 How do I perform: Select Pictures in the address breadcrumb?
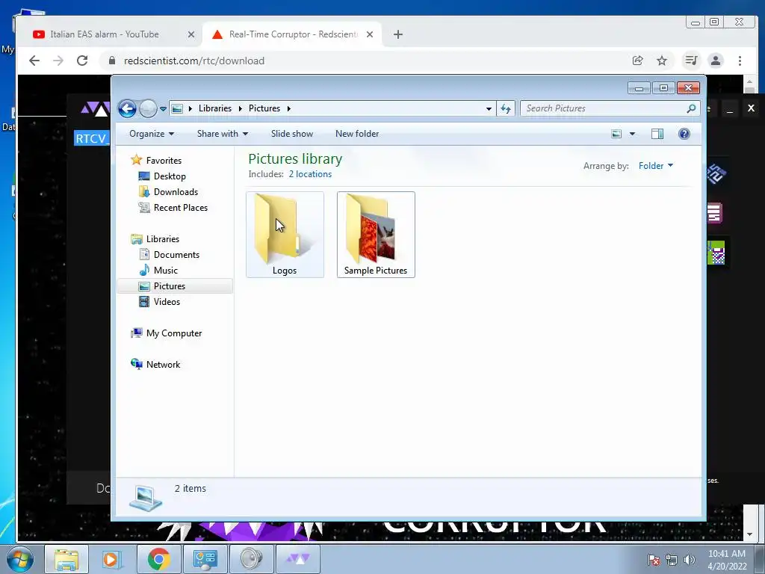pos(264,108)
